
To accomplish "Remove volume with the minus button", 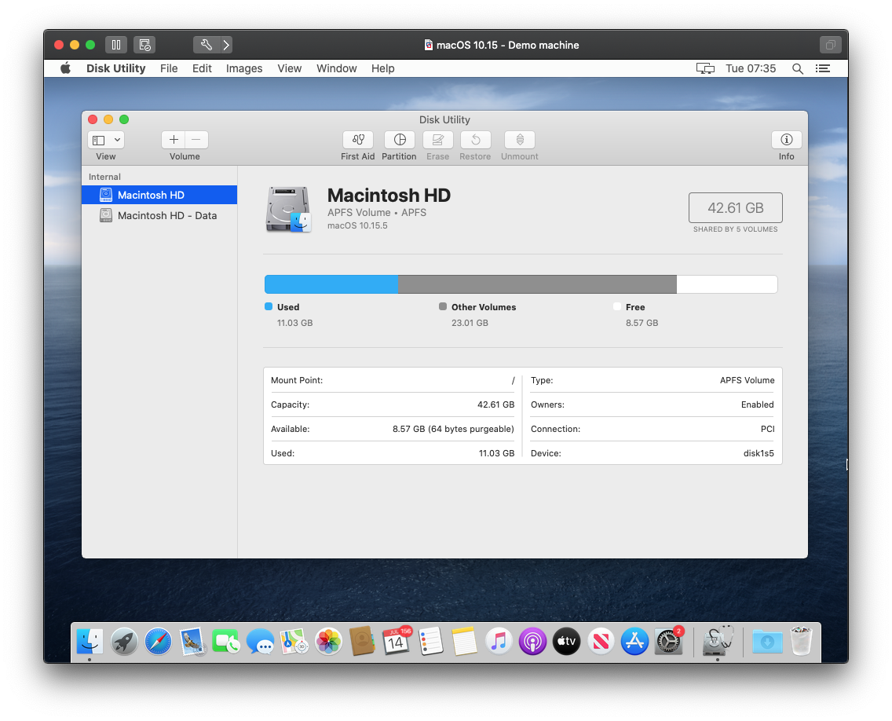I will pos(196,140).
